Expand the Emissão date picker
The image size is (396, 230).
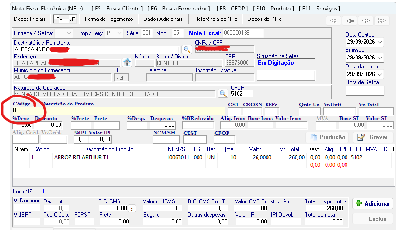(x=380, y=57)
